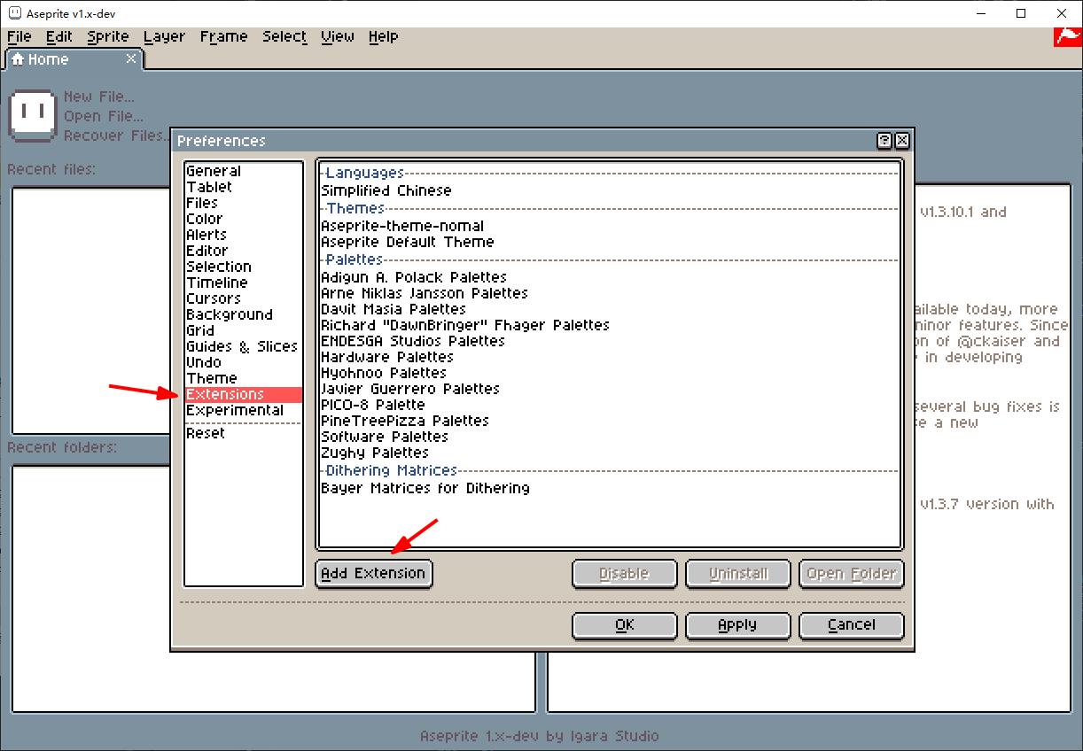The height and width of the screenshot is (751, 1083).
Task: Go to the Grid preferences section
Action: tap(244, 330)
